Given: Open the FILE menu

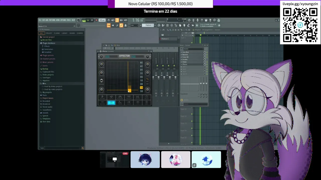Looking at the screenshot, I should (x=40, y=20).
